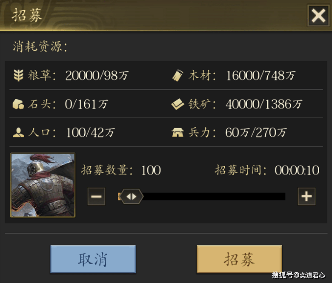Click the 粮草 grain resource icon

pyautogui.click(x=18, y=75)
